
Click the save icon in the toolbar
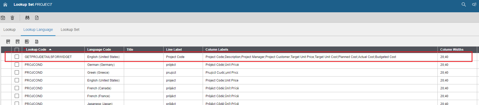(x=3, y=18)
